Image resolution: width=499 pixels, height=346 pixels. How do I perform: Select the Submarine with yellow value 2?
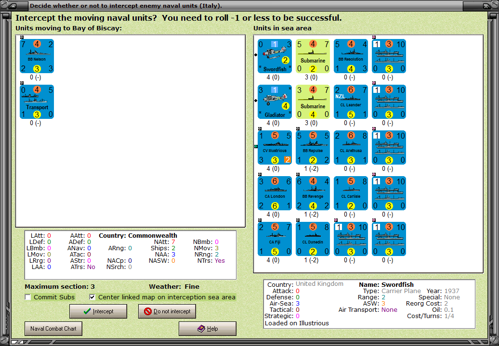(313, 56)
